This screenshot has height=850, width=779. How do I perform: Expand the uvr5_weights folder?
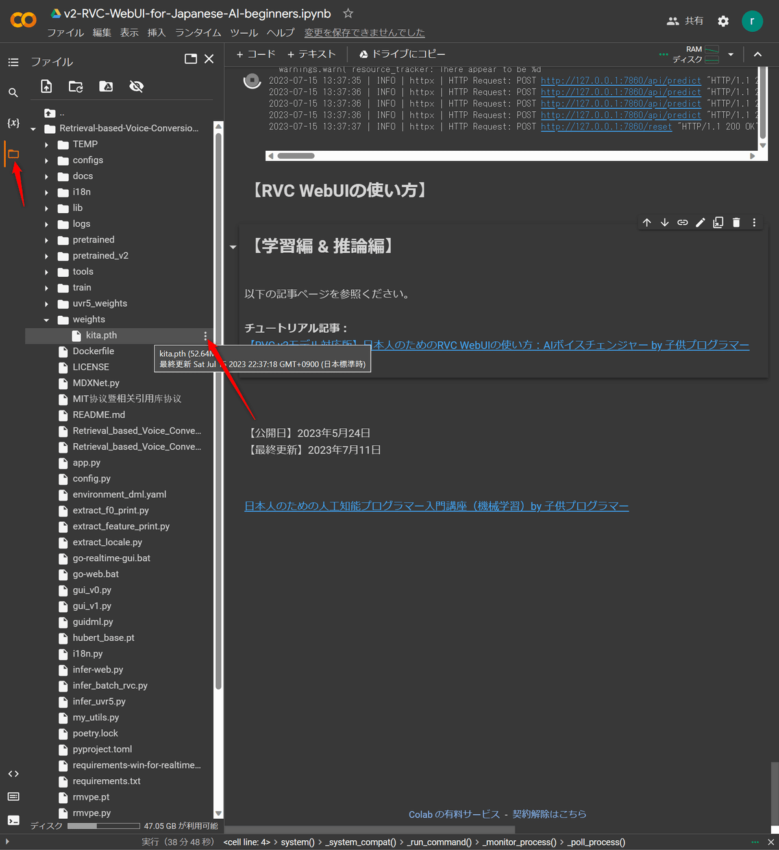[46, 304]
